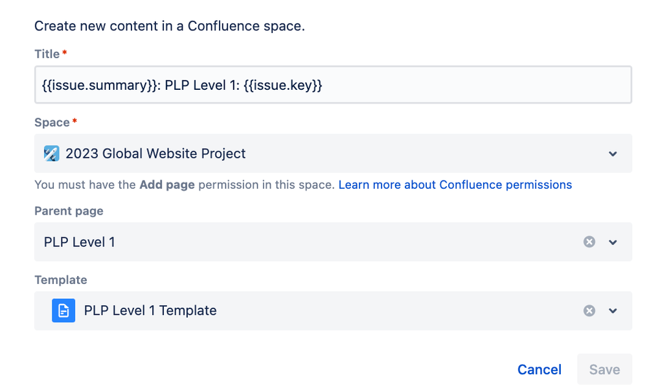Open the Parent page dropdown arrow
The height and width of the screenshot is (386, 647).
pyautogui.click(x=613, y=242)
